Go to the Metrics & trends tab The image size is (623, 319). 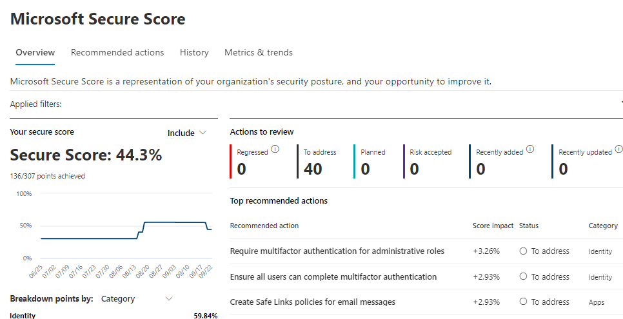[x=258, y=53]
